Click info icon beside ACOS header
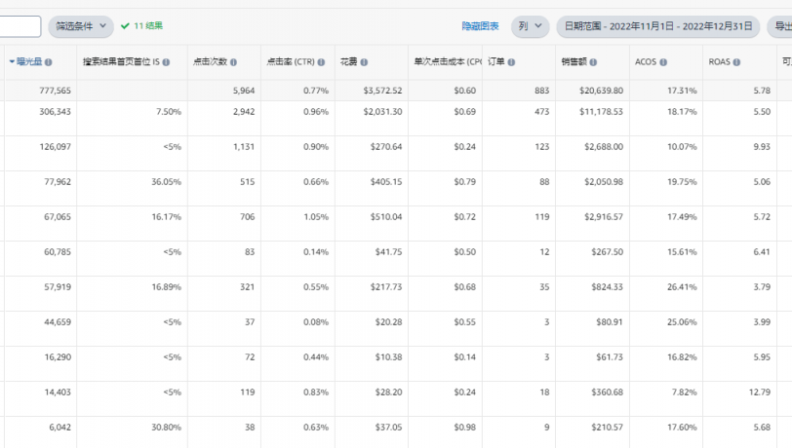Viewport: 792px width, 448px height. point(663,62)
